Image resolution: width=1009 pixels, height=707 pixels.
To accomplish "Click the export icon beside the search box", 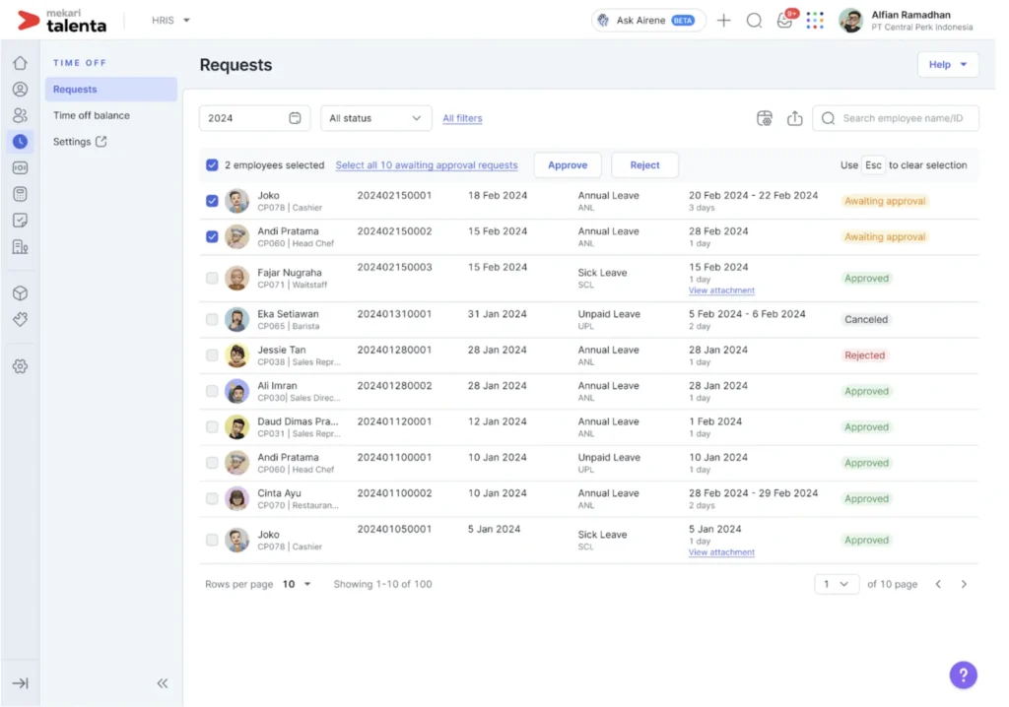I will click(794, 118).
